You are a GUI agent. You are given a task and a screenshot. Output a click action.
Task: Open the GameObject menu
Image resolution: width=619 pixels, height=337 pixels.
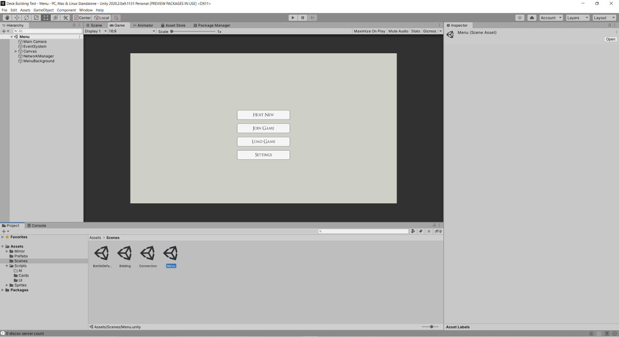44,10
